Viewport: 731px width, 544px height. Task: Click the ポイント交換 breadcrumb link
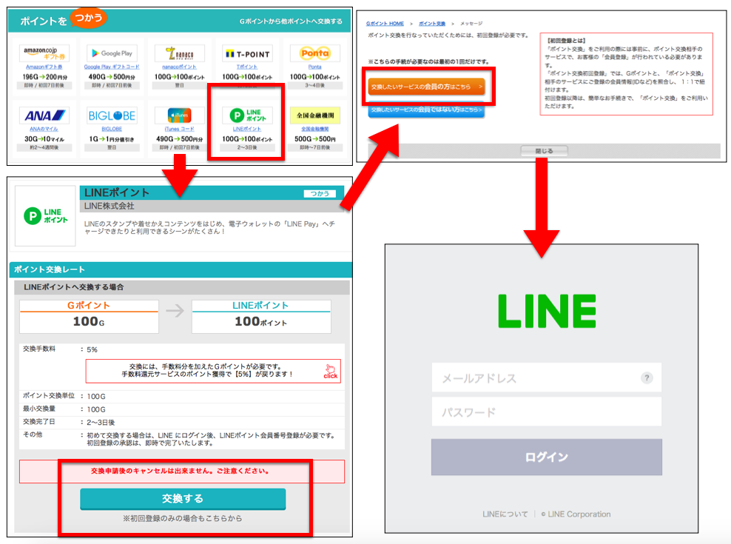(431, 24)
